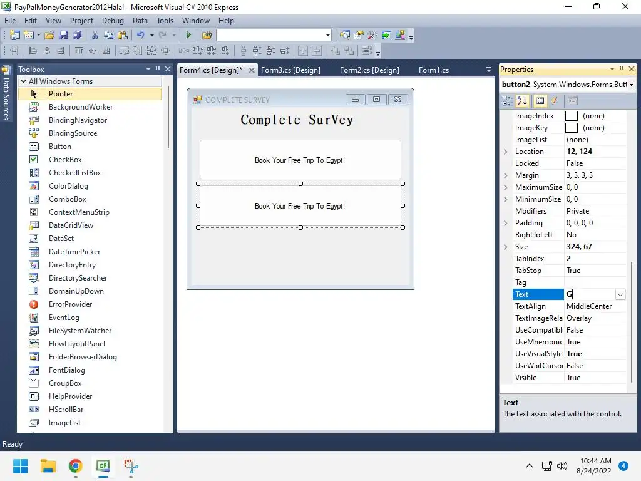Open the Tools menu
The height and width of the screenshot is (481, 641).
165,21
